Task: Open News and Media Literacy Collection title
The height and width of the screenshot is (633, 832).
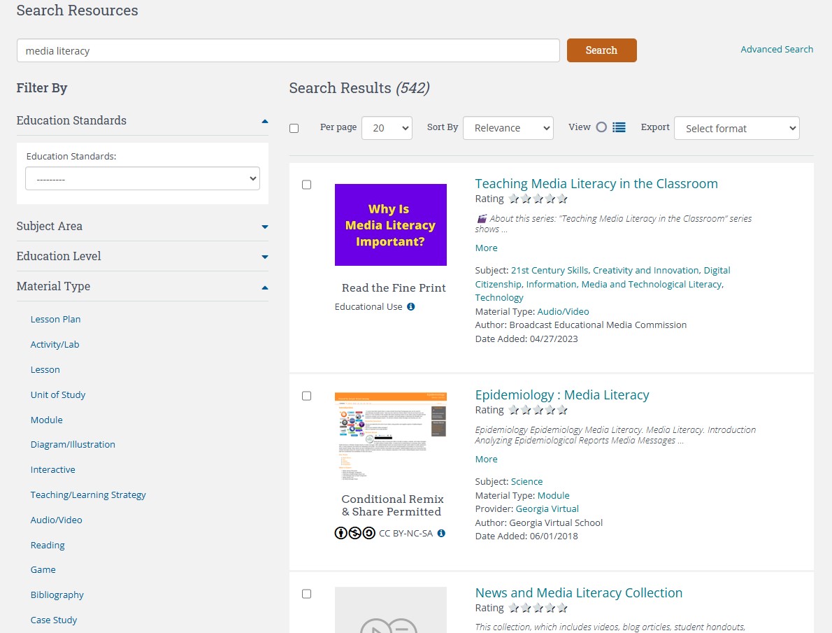Action: pyautogui.click(x=579, y=592)
